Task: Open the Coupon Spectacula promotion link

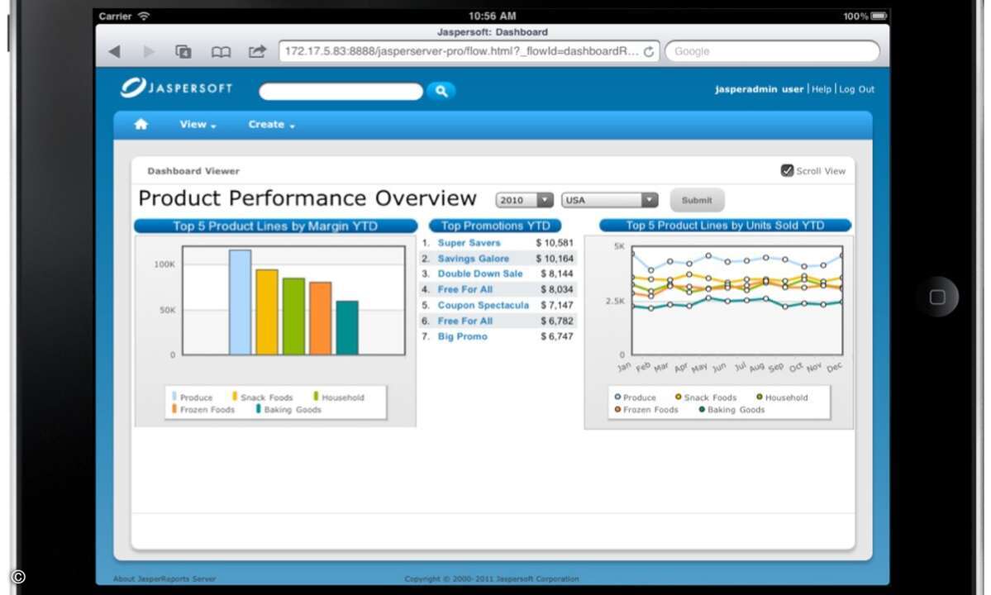Action: 484,305
